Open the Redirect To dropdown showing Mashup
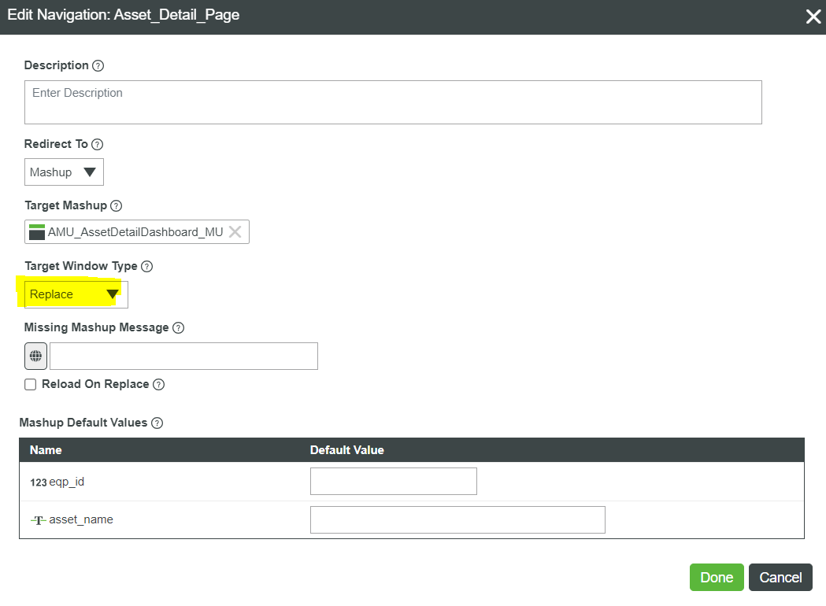826x606 pixels. point(63,172)
